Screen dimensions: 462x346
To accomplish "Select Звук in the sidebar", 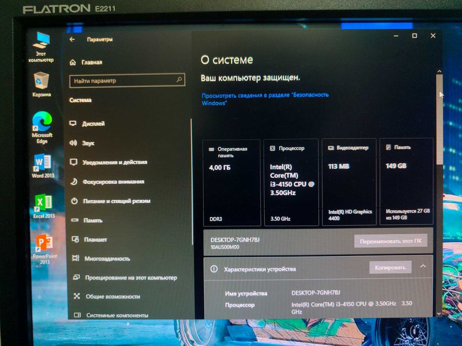I will [88, 143].
